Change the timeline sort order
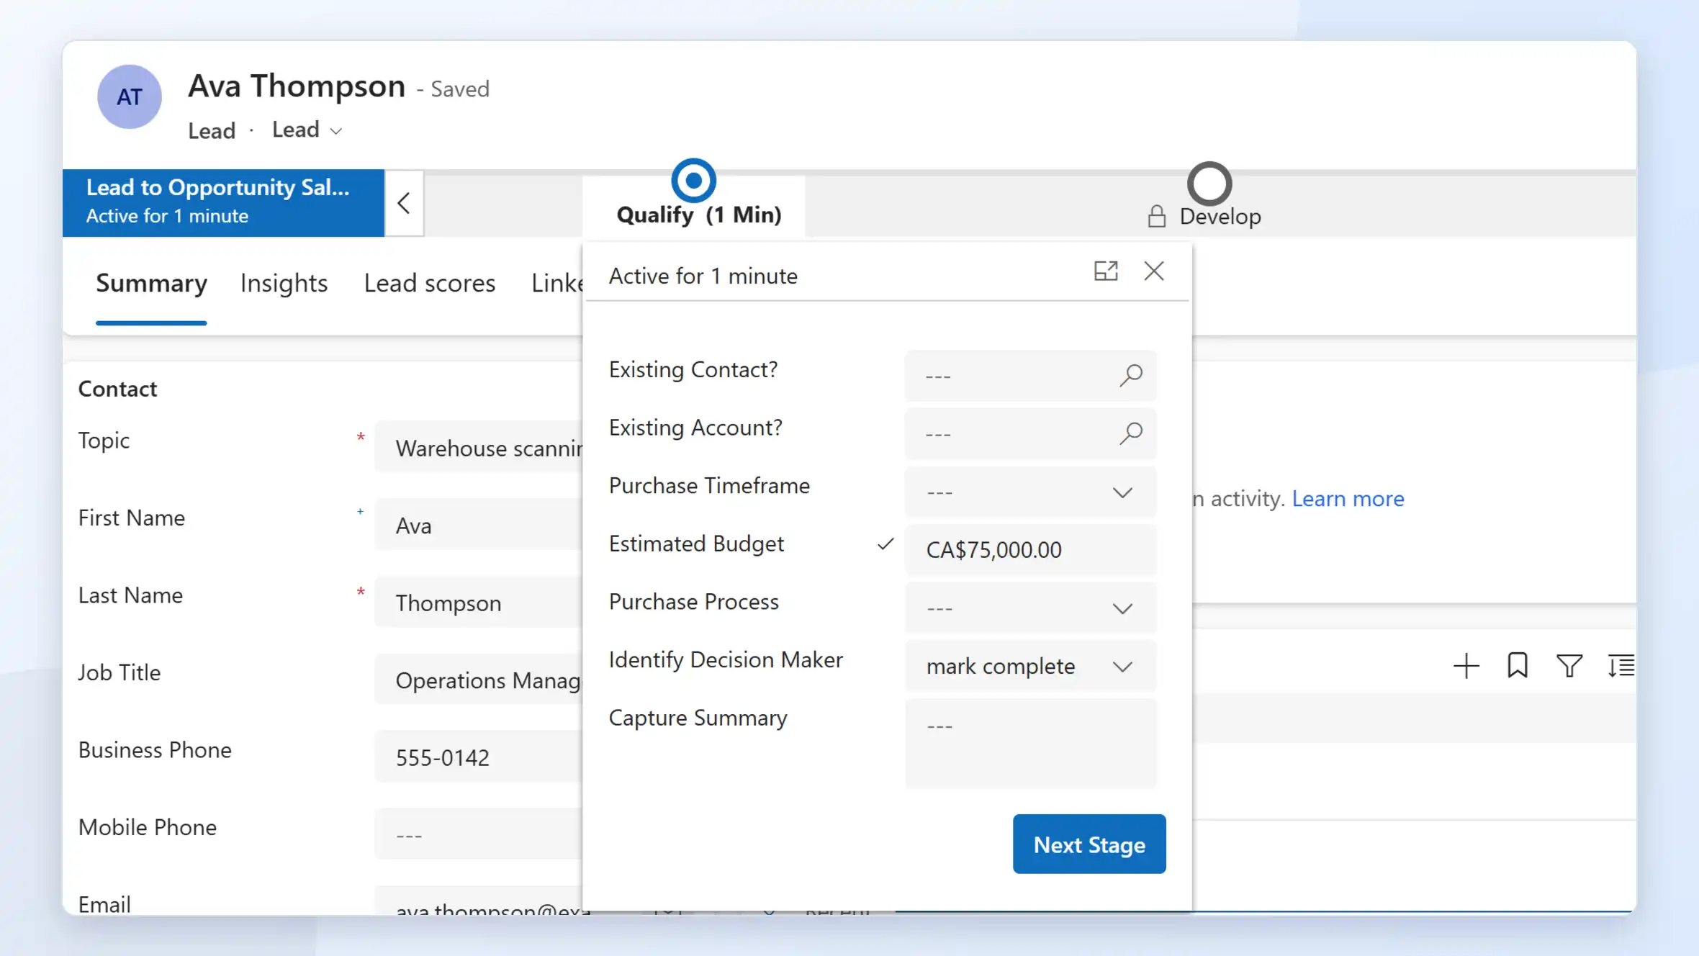 (x=1621, y=666)
